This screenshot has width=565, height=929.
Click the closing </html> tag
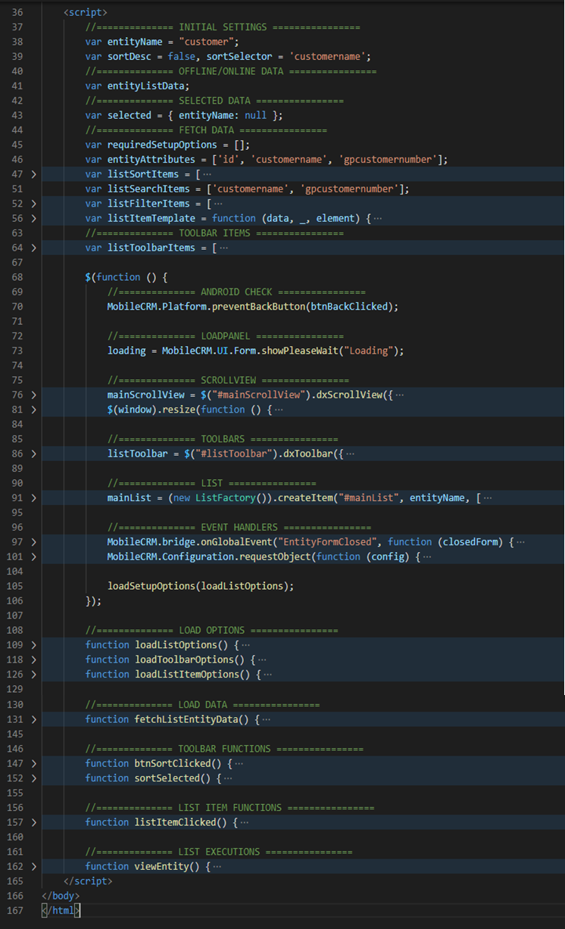click(x=61, y=911)
